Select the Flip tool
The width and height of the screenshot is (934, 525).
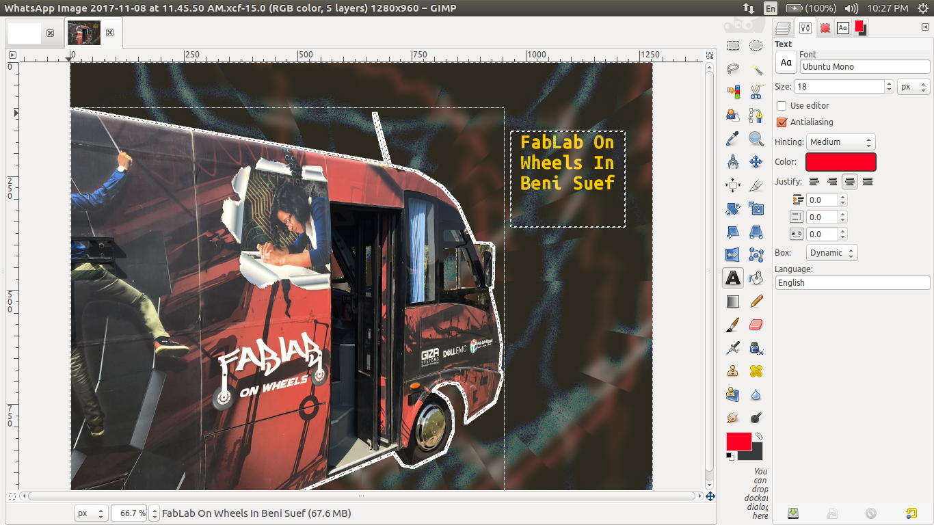point(733,255)
